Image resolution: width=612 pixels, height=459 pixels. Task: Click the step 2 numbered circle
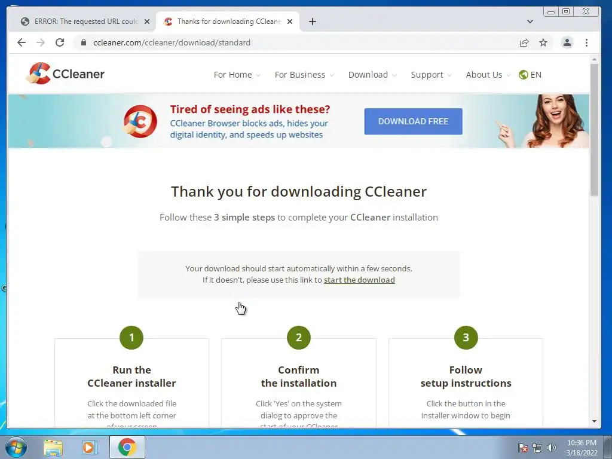click(299, 338)
